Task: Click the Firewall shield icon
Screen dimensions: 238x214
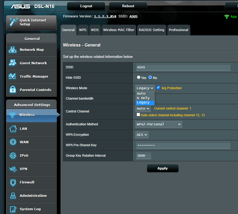Action: 13,182
